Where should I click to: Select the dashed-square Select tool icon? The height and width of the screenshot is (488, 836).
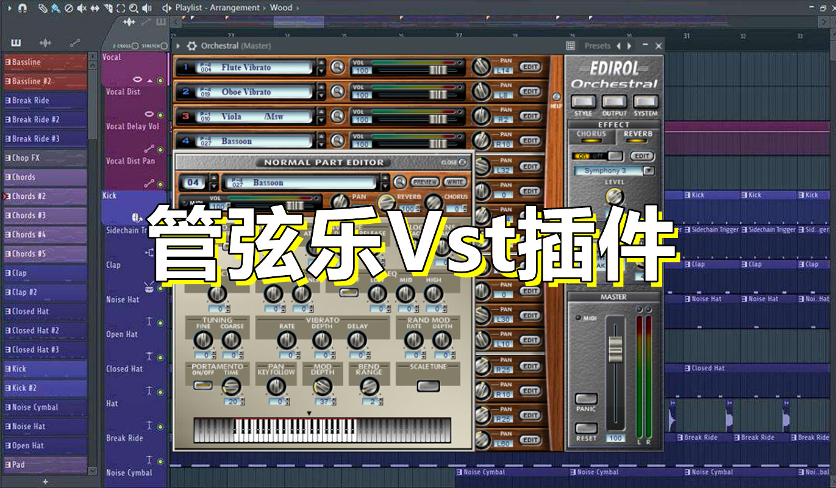point(120,8)
